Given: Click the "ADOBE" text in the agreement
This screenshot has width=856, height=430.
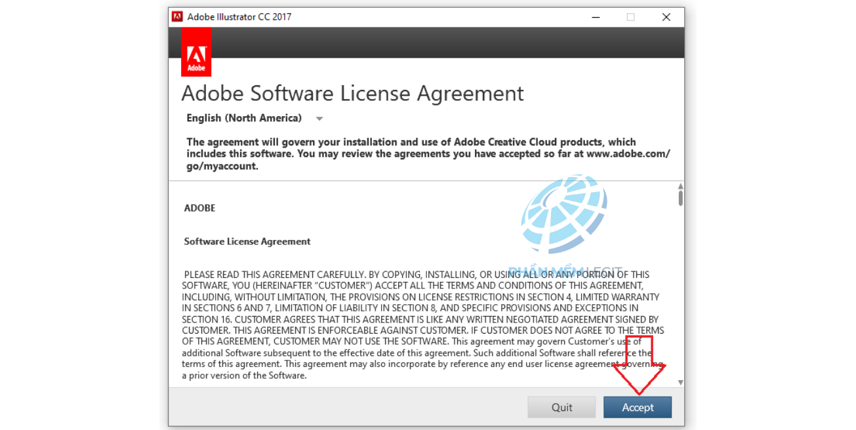Looking at the screenshot, I should pos(199,208).
